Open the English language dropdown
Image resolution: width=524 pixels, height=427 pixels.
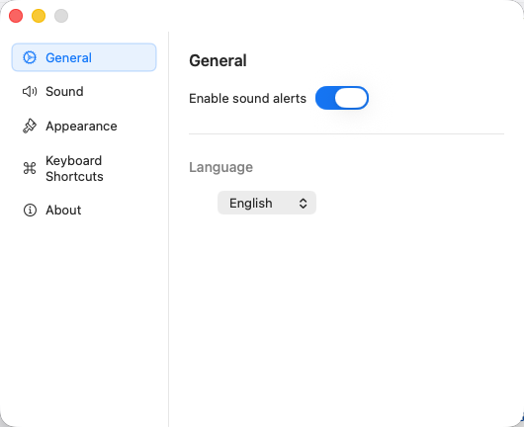tap(267, 203)
